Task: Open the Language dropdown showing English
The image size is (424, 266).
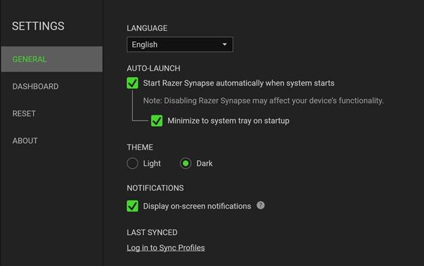Action: click(180, 45)
